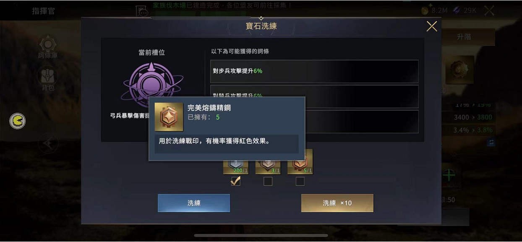Tap the yellow Pac-Man floating icon
The width and height of the screenshot is (522, 242).
[x=18, y=121]
